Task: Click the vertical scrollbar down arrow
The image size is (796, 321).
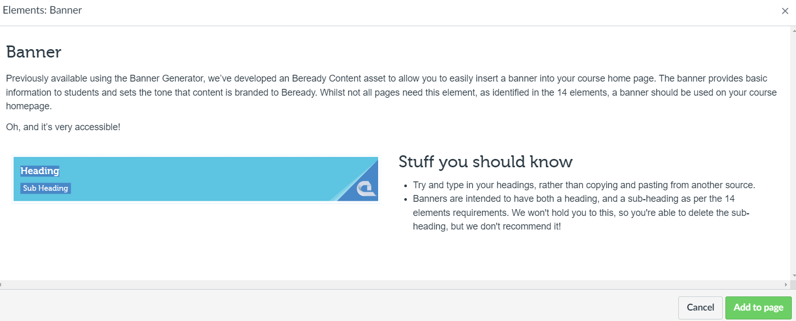Action: point(793,275)
